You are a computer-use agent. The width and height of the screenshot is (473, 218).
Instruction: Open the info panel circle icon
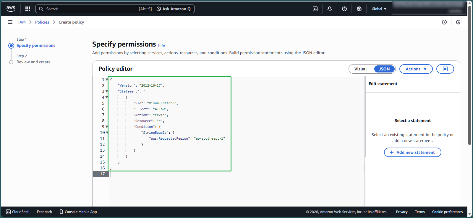(444, 22)
